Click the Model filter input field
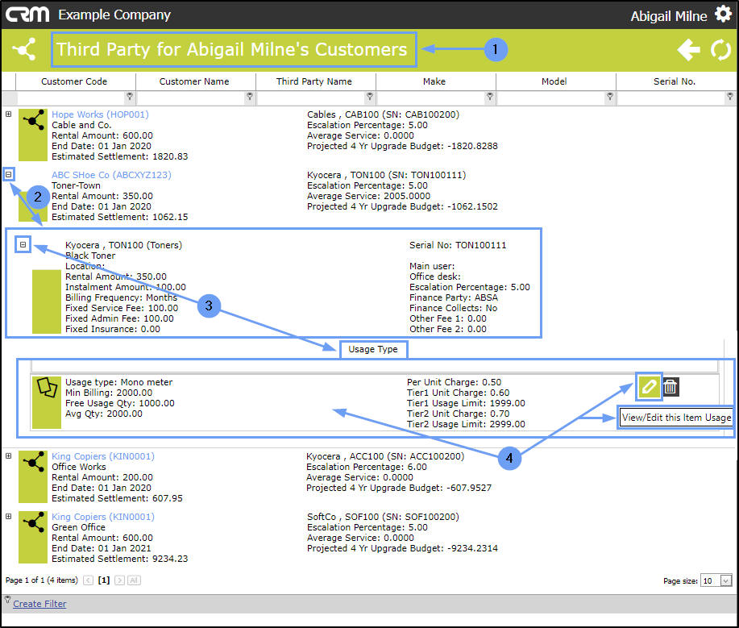 tap(552, 98)
